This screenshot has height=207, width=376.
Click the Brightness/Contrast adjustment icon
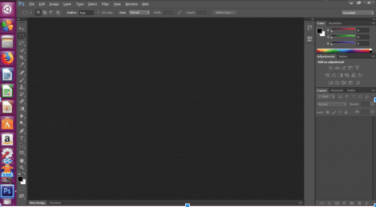[330, 68]
